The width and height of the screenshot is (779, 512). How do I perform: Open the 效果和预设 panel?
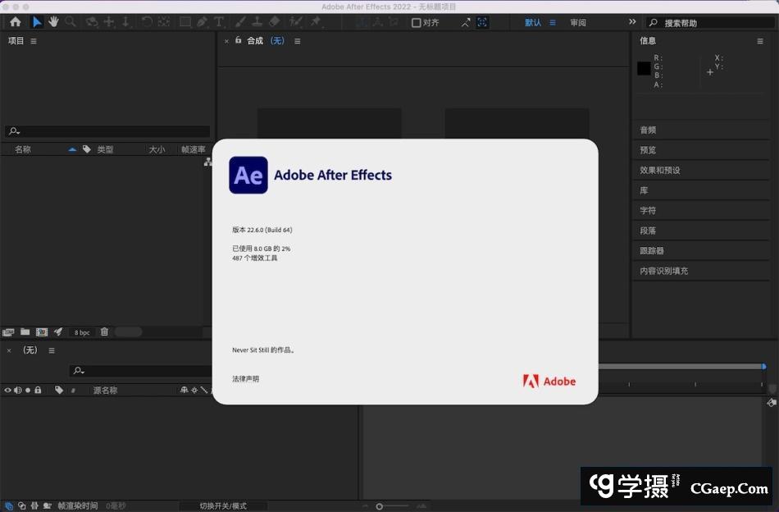point(660,170)
